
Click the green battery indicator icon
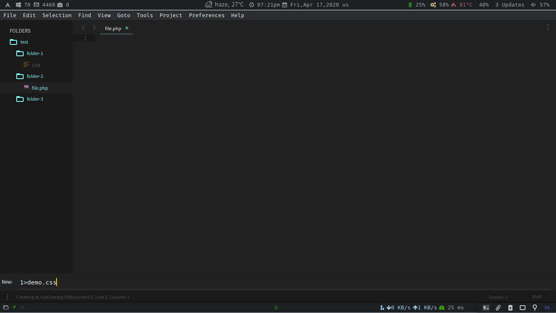coord(410,5)
